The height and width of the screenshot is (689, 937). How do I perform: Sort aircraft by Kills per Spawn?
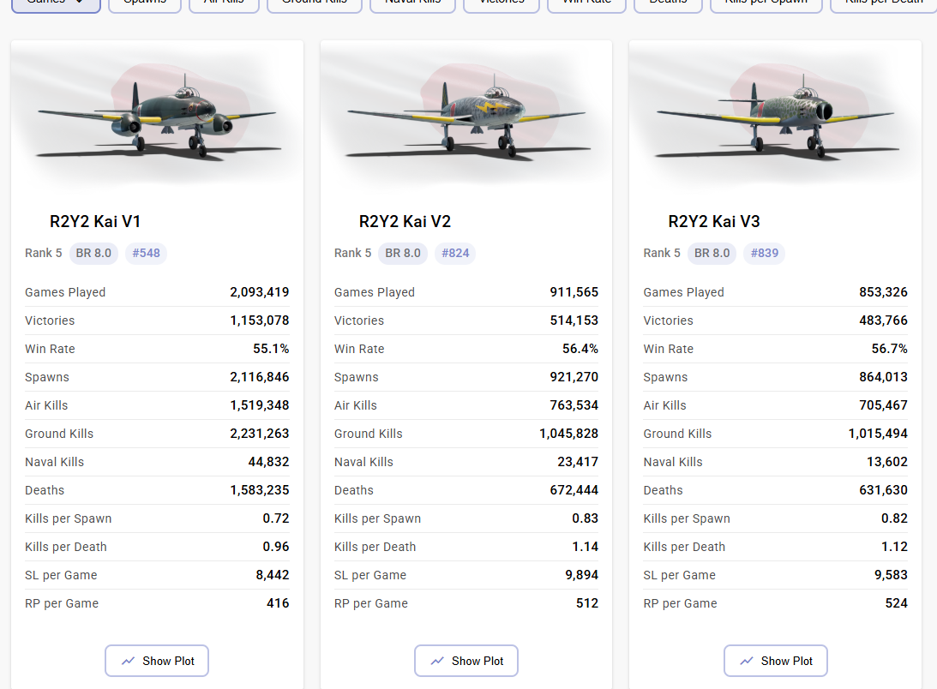[766, 3]
